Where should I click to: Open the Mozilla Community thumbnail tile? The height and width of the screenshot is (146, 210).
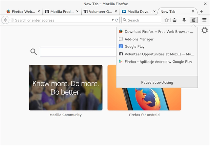click(x=66, y=87)
